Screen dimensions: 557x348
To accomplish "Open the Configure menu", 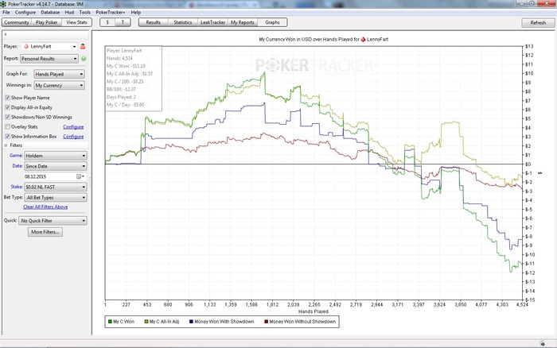I will 25,12.
